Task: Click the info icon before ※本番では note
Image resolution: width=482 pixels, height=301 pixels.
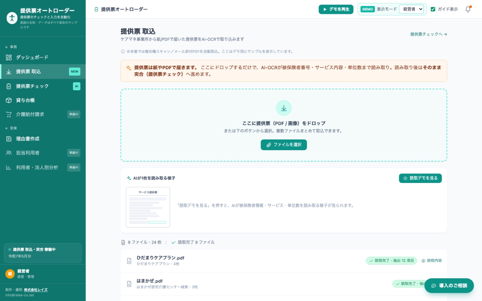Action: click(x=123, y=51)
